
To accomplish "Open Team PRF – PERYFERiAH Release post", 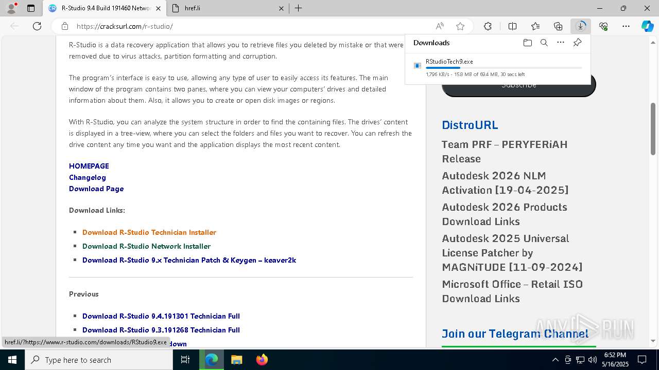I will coord(505,152).
